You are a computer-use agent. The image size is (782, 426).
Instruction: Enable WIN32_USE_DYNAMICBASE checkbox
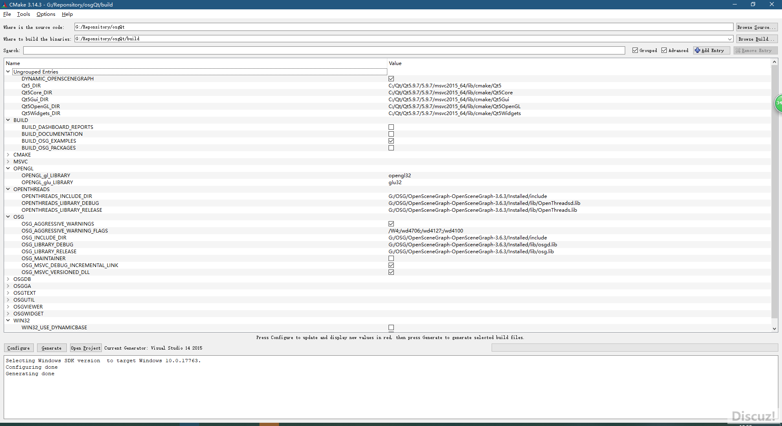391,328
